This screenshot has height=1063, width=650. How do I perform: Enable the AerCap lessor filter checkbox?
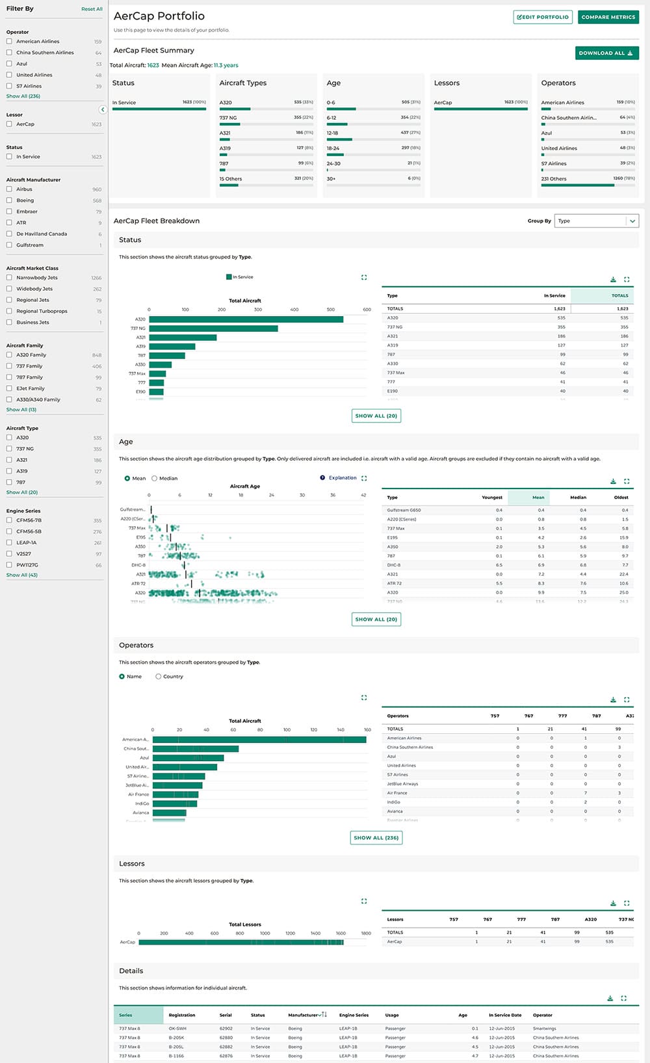click(9, 124)
